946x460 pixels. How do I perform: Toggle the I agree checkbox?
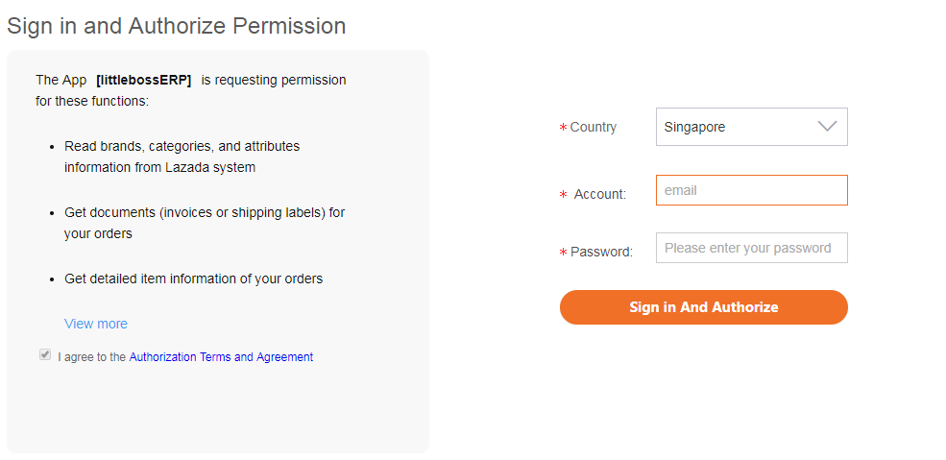click(x=45, y=355)
